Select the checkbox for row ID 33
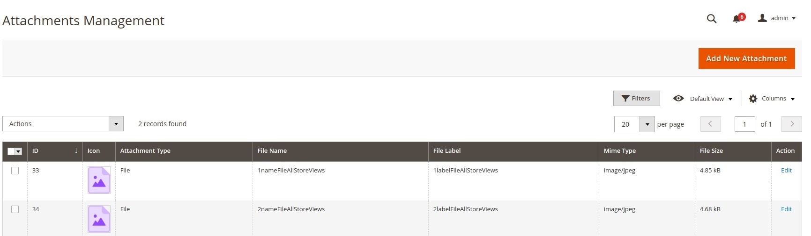The width and height of the screenshot is (811, 236). pos(15,171)
